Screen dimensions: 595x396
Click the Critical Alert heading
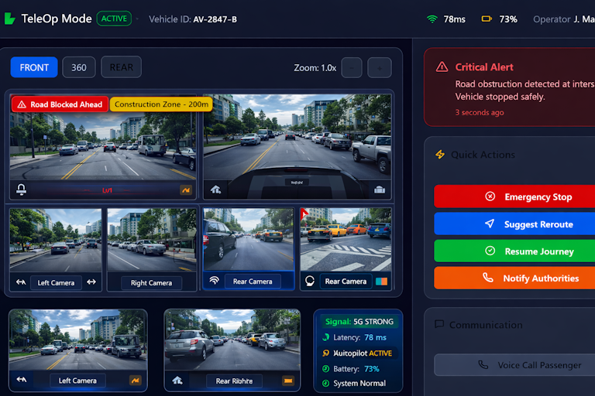[x=484, y=67]
